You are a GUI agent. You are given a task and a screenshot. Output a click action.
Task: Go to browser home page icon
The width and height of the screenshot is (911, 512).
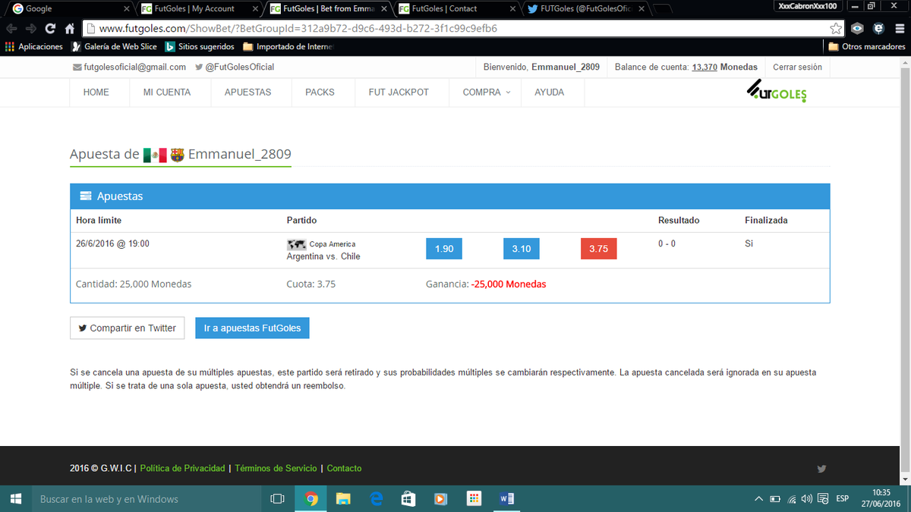(x=69, y=29)
